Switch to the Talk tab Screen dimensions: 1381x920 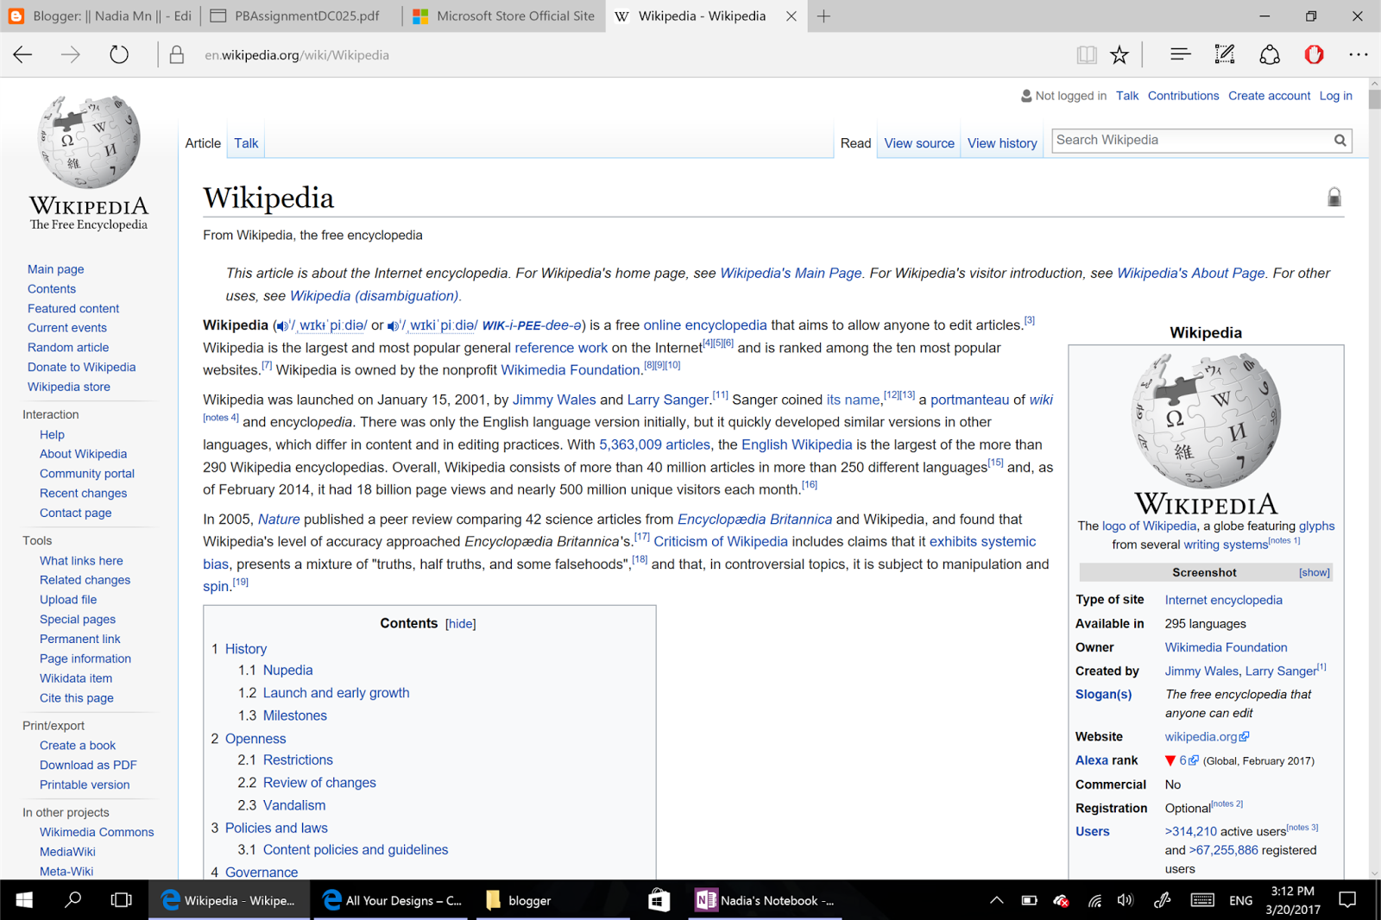(245, 143)
